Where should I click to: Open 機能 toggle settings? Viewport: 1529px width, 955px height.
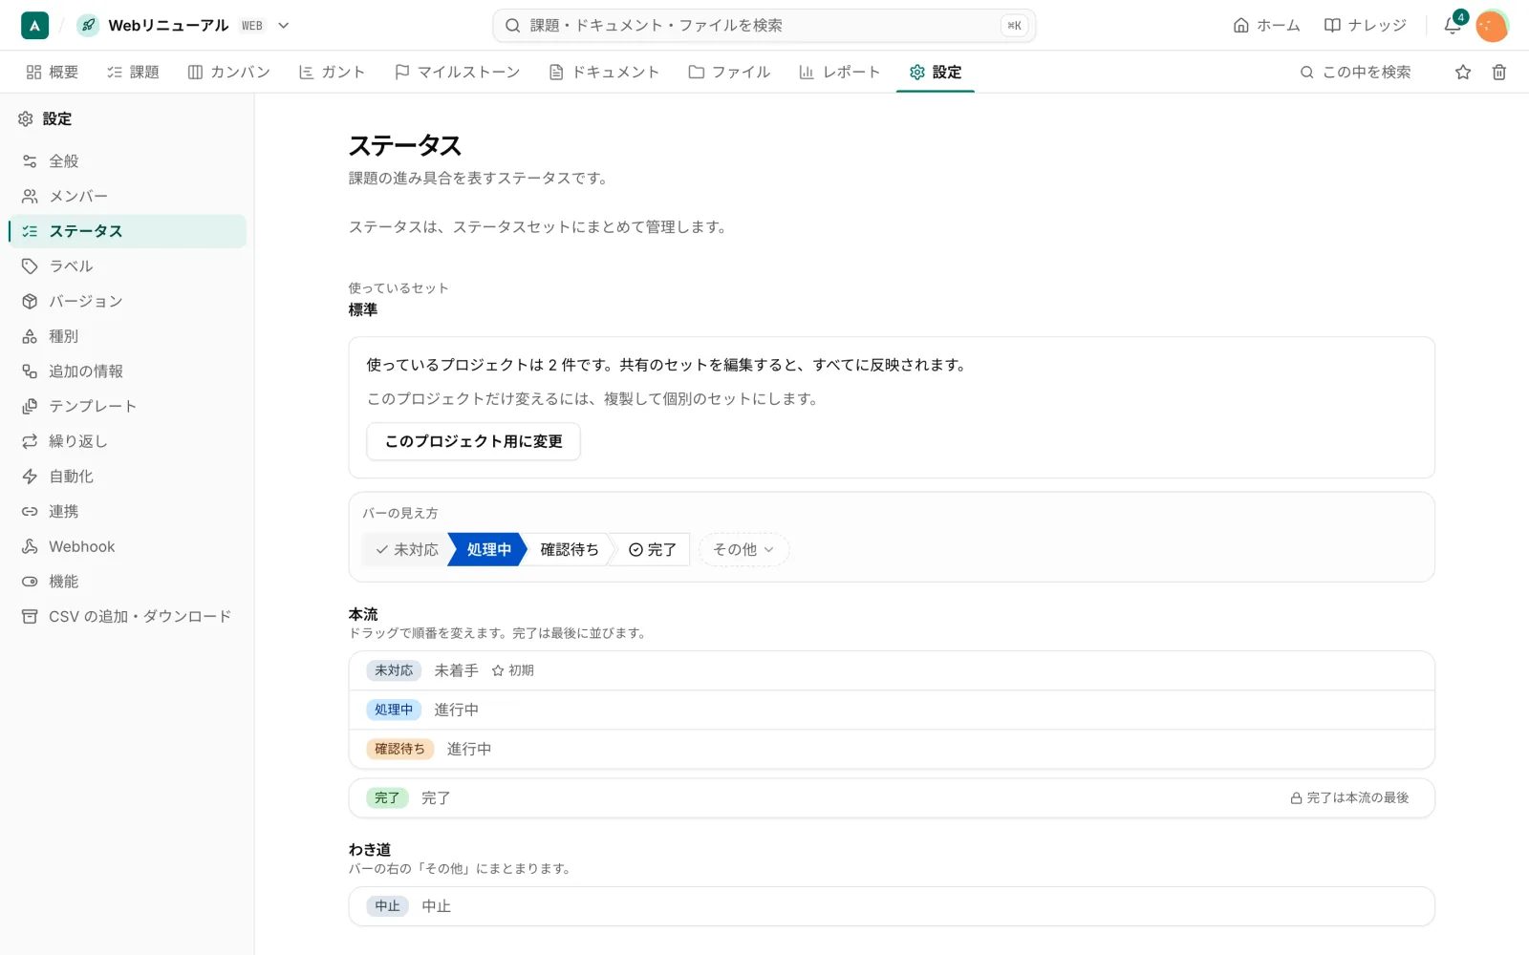[x=127, y=582]
